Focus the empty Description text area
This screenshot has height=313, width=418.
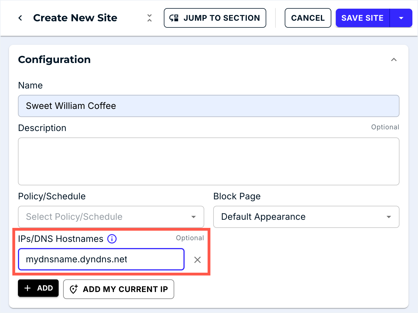coord(208,161)
